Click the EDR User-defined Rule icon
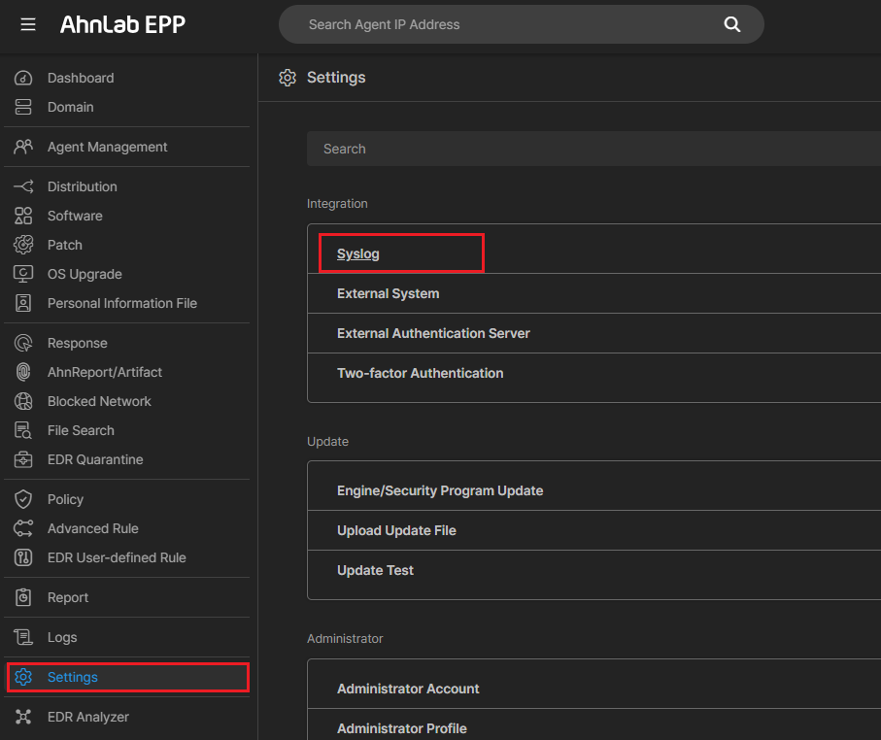Image resolution: width=881 pixels, height=740 pixels. point(23,558)
